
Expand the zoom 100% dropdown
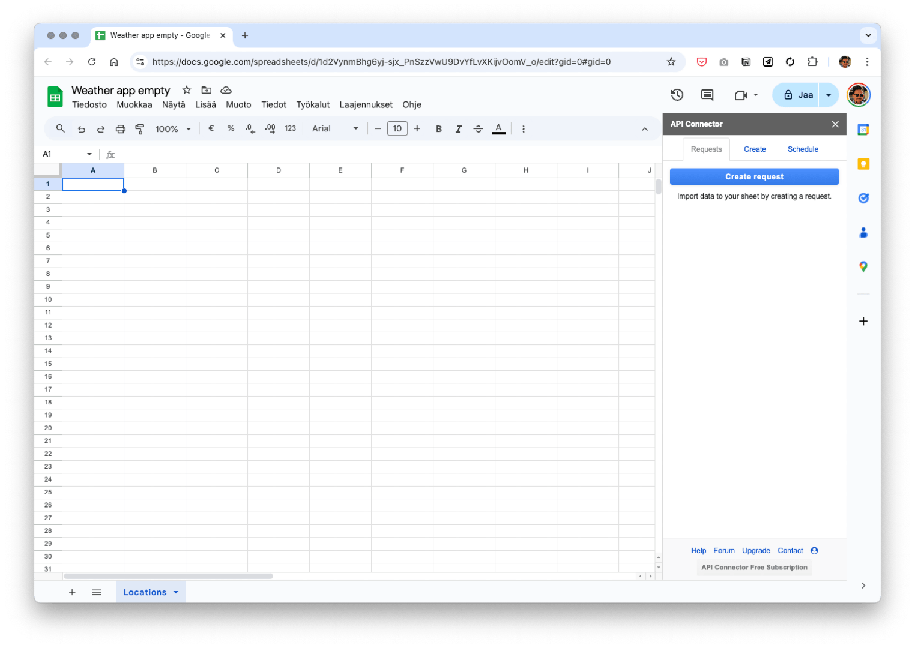coord(173,129)
